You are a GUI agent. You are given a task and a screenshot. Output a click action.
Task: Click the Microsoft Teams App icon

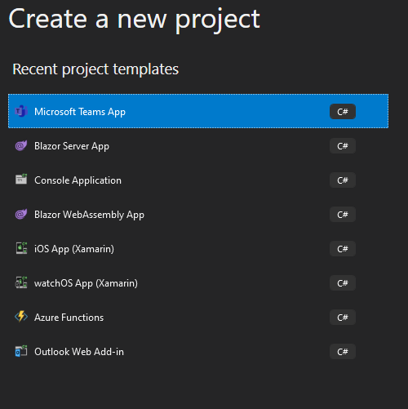[x=21, y=111]
